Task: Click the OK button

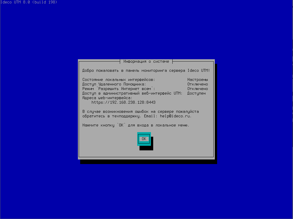Action: coord(144,139)
